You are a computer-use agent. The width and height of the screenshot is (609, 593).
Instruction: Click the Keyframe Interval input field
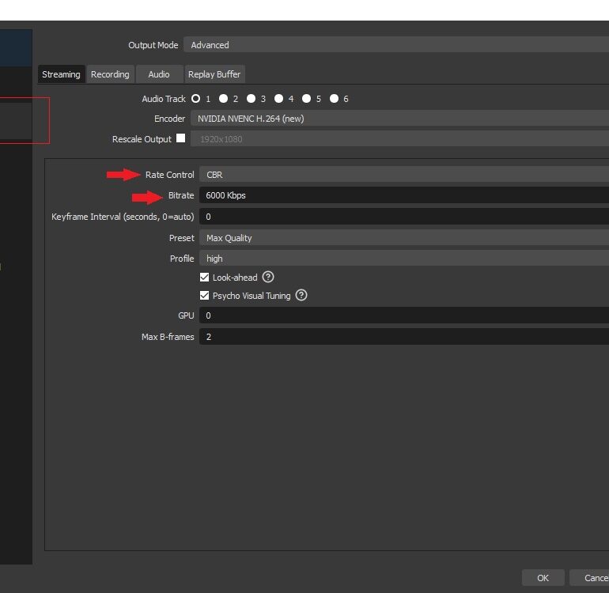pos(404,217)
